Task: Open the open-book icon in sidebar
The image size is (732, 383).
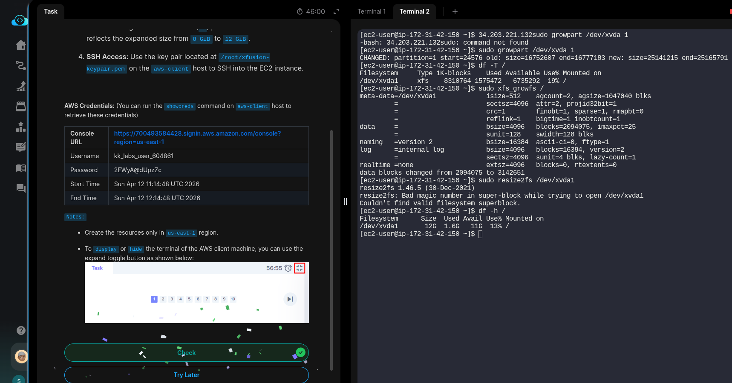Action: click(x=20, y=168)
